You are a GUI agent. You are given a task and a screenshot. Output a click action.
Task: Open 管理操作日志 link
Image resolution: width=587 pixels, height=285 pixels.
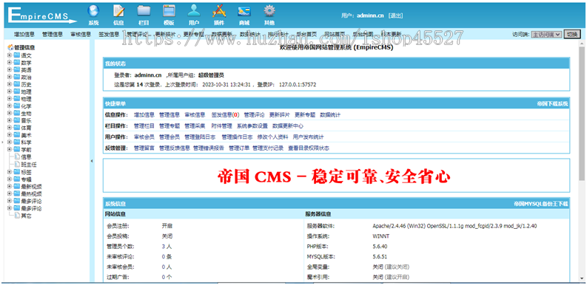point(237,137)
